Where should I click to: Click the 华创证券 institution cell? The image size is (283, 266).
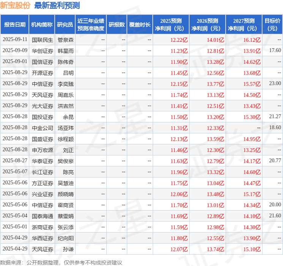pyautogui.click(x=43, y=51)
